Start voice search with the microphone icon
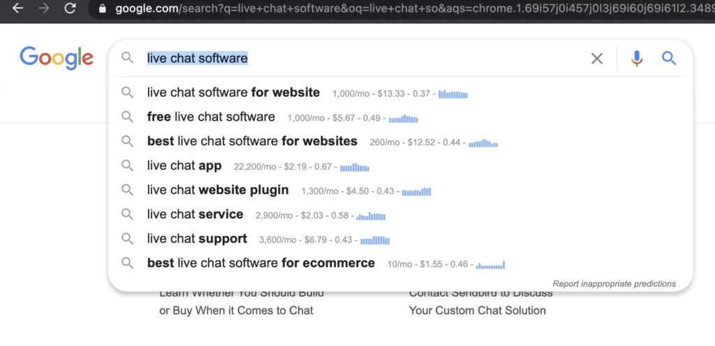This screenshot has width=715, height=346. (x=636, y=59)
